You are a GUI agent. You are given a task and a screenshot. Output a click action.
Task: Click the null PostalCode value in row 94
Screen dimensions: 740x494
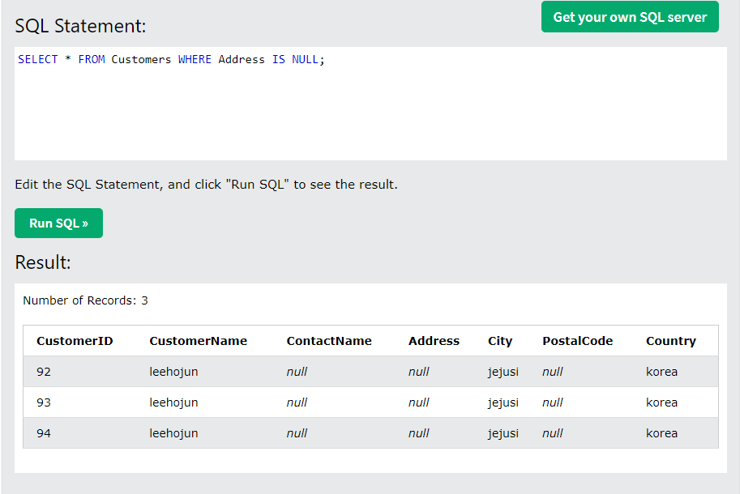[x=553, y=433]
